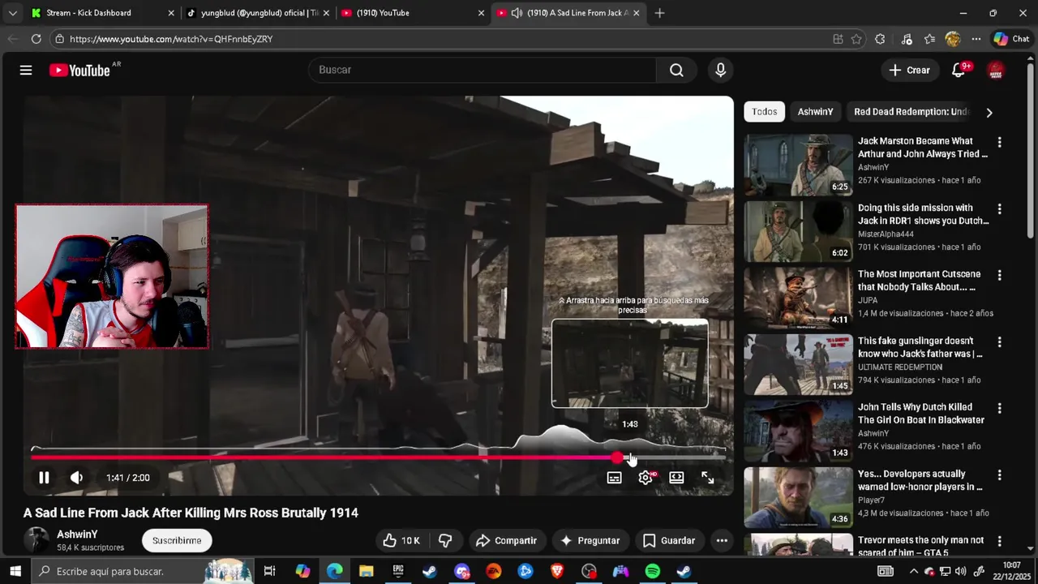Click the red playhead scrubber dot
This screenshot has width=1038, height=584.
point(618,458)
